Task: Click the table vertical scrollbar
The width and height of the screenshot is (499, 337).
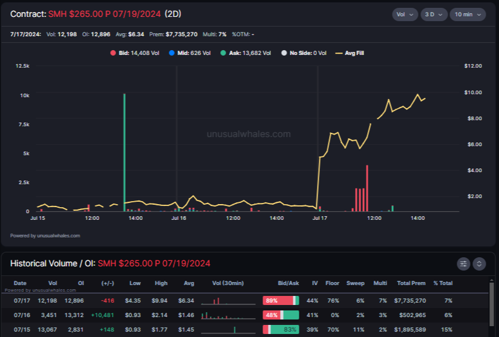Action: tap(492, 303)
